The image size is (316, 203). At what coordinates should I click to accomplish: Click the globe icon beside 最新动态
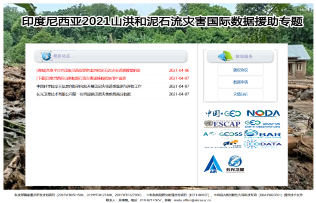(46, 56)
